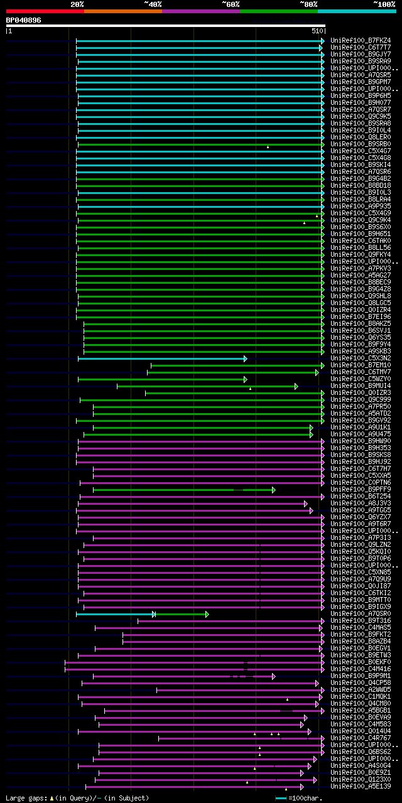The height and width of the screenshot is (803, 402).
Task: Click the arrowhead ending the UniRef100_C5WZY0 bar
Action: click(x=246, y=379)
